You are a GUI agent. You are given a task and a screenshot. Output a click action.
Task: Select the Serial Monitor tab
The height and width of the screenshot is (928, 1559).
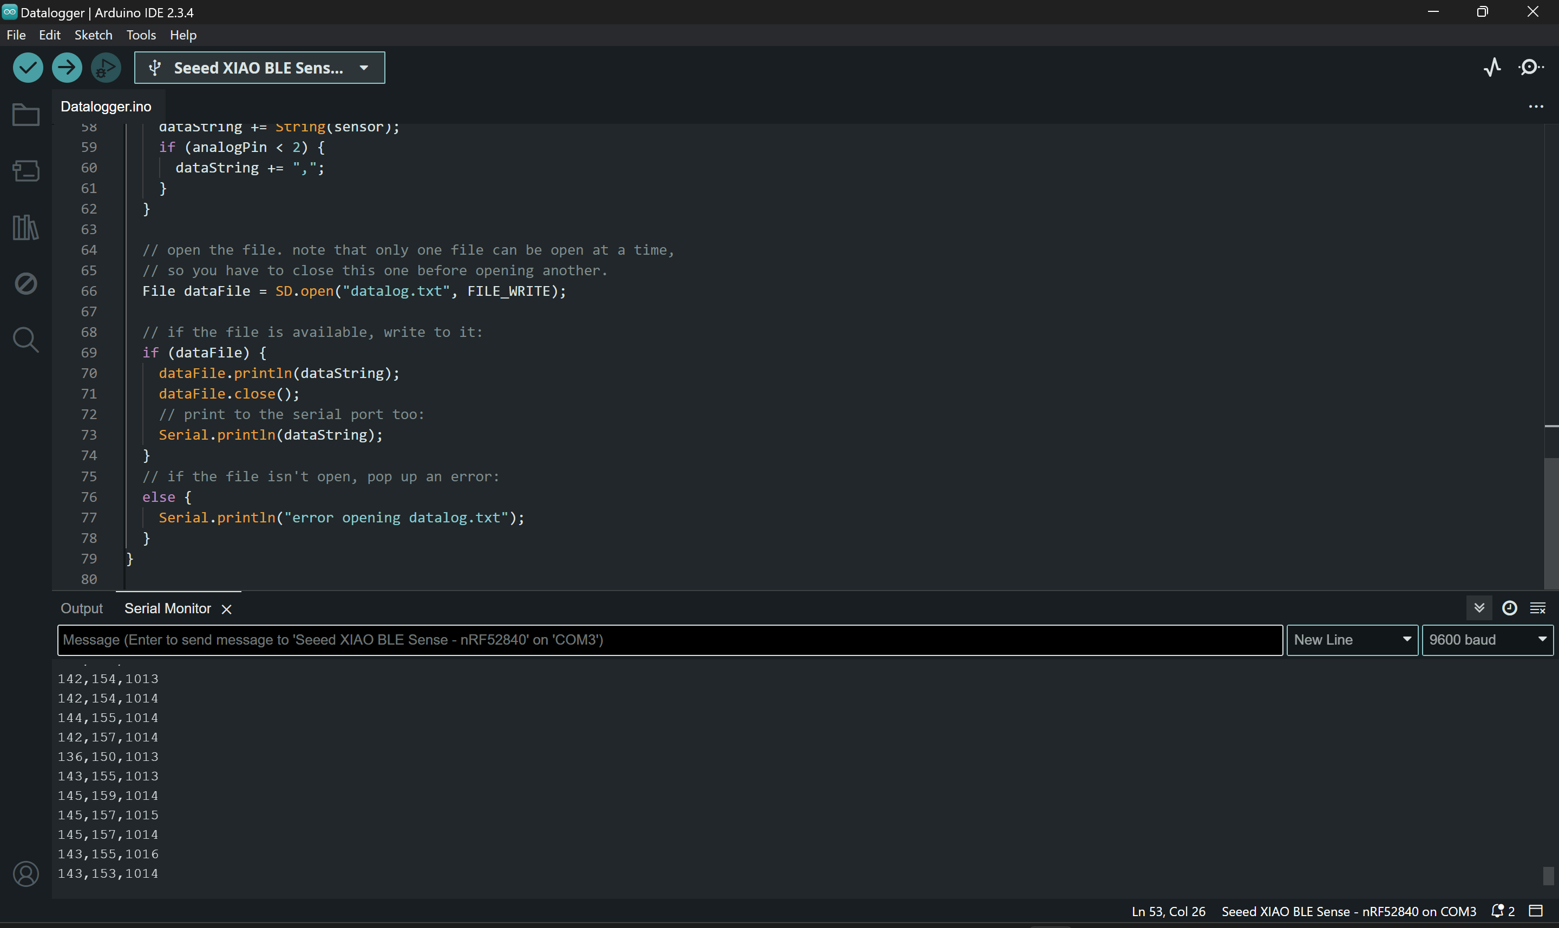tap(168, 608)
